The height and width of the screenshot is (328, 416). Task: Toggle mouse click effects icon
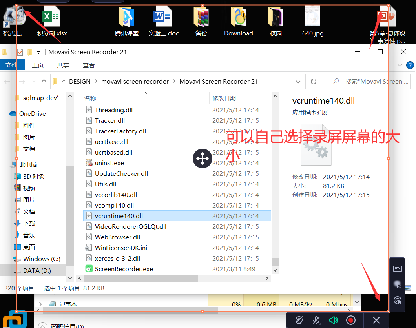398,301
